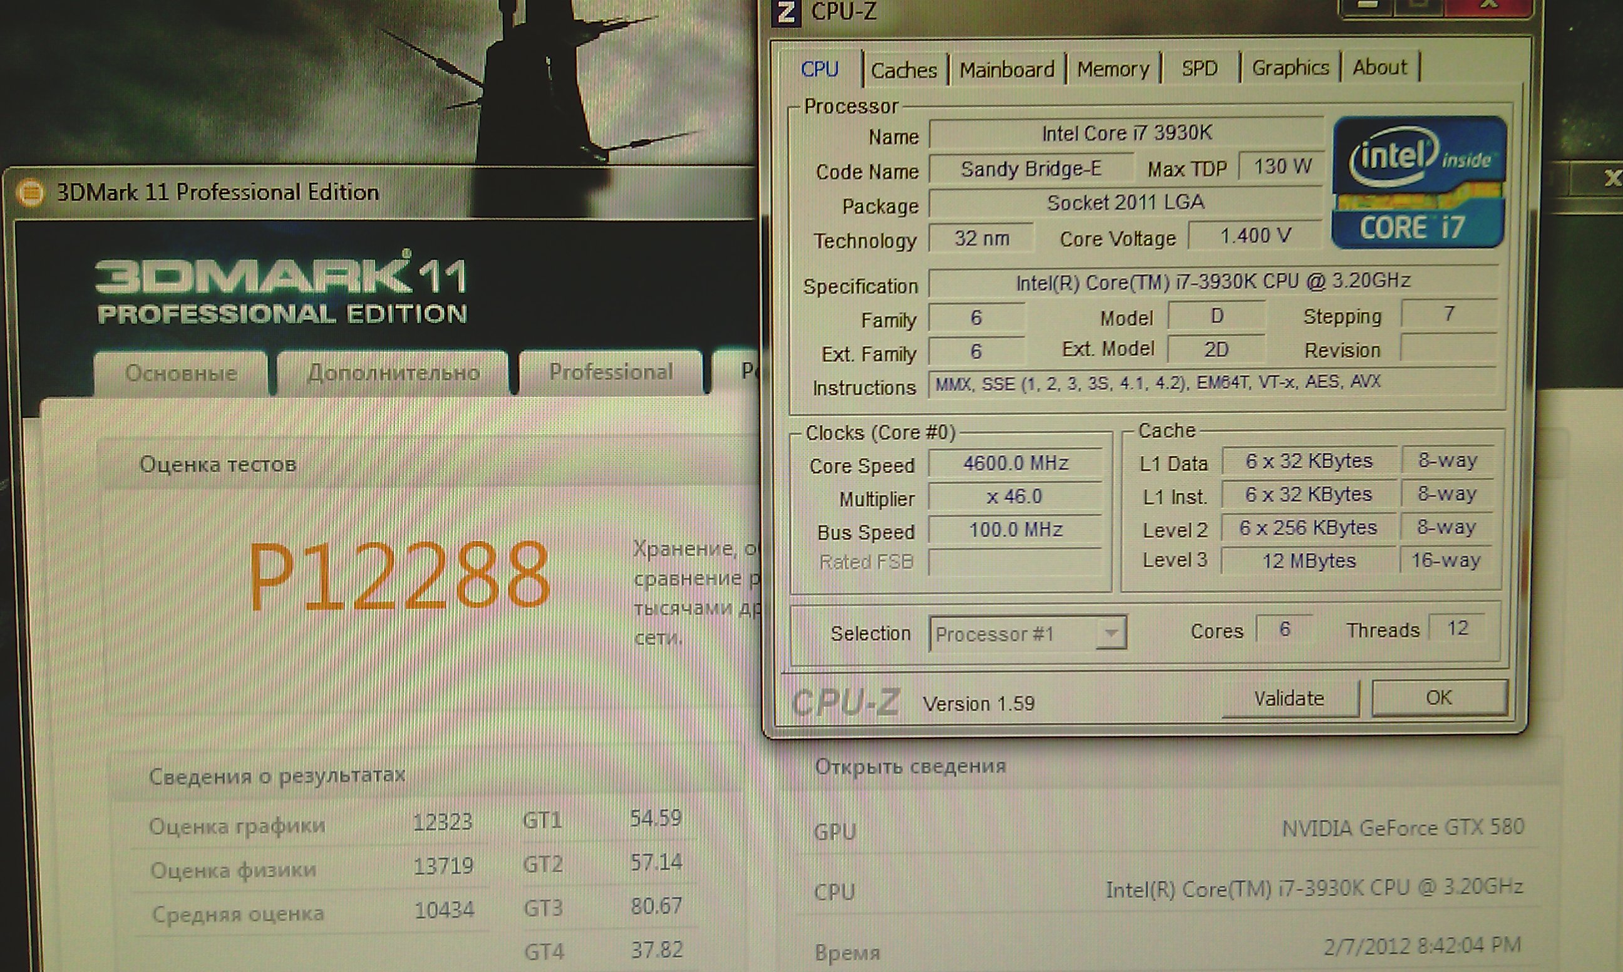Click the Instructions field with MMX, SSE
Screen dimensions: 1623x972
pyautogui.click(x=1213, y=383)
